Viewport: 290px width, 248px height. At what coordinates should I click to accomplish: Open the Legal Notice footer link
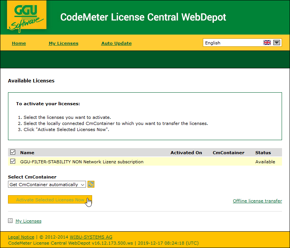(x=21, y=237)
